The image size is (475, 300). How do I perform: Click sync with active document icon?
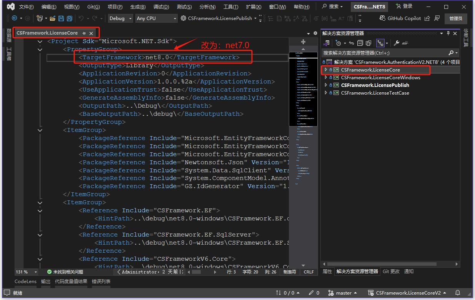pos(351,43)
